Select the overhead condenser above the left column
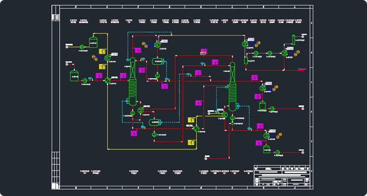Image resolution: width=367 pixels, height=196 pixels. tap(157, 44)
